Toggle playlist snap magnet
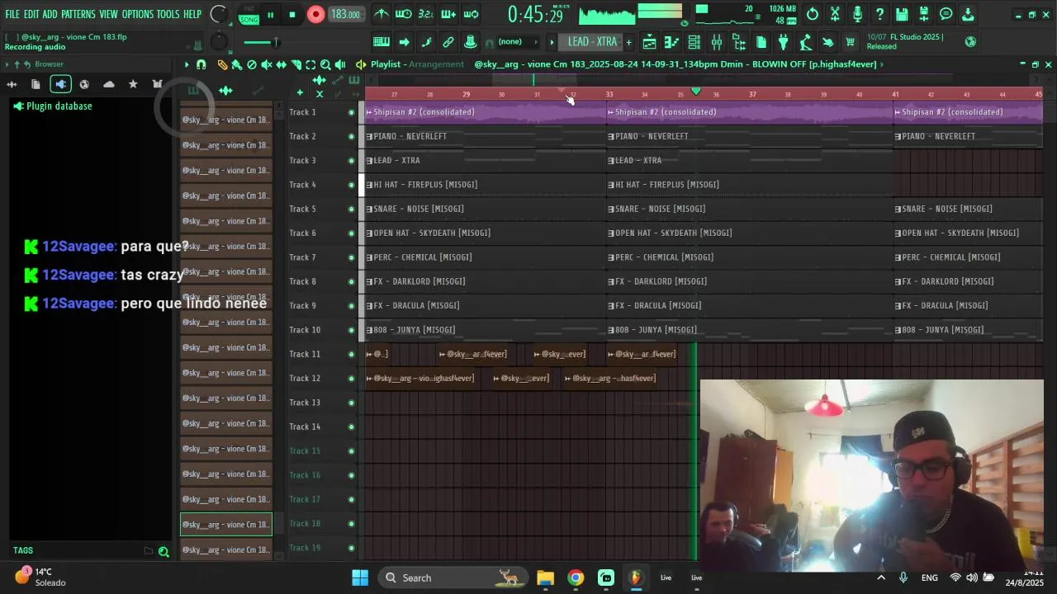The image size is (1057, 594). pos(201,64)
